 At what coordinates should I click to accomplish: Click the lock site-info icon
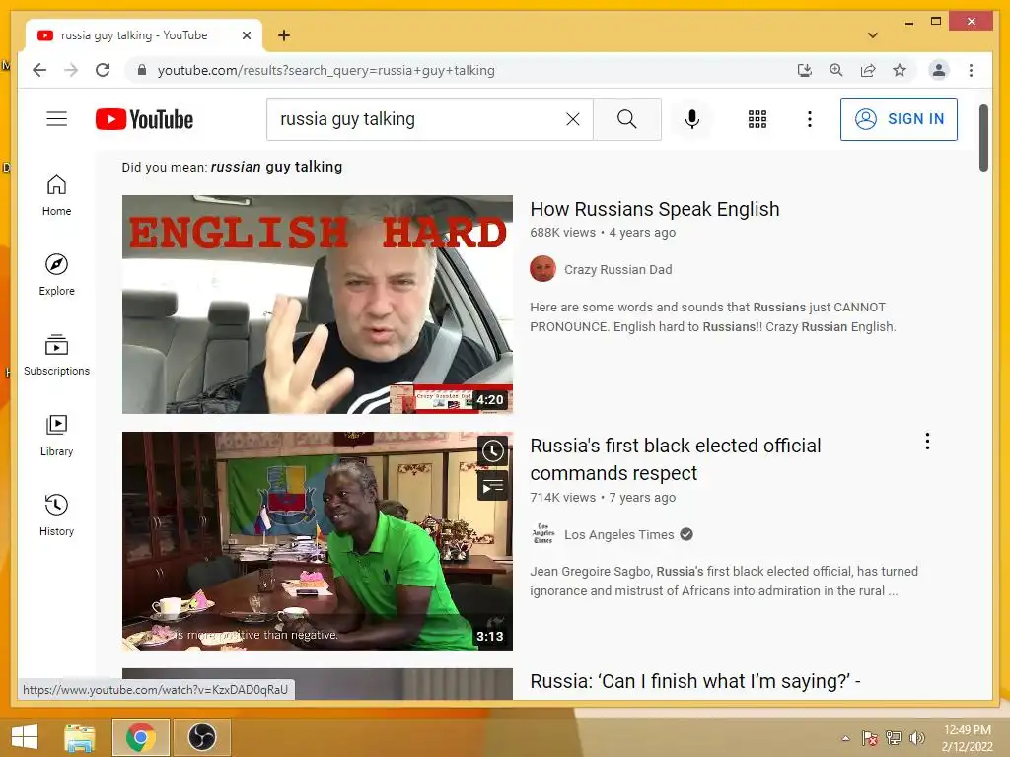point(142,70)
